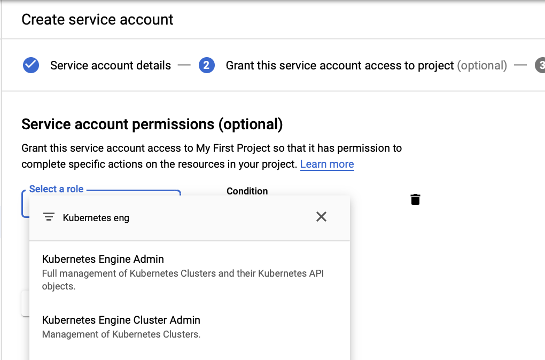Click the filter list icon
The image size is (545, 360).
point(49,217)
